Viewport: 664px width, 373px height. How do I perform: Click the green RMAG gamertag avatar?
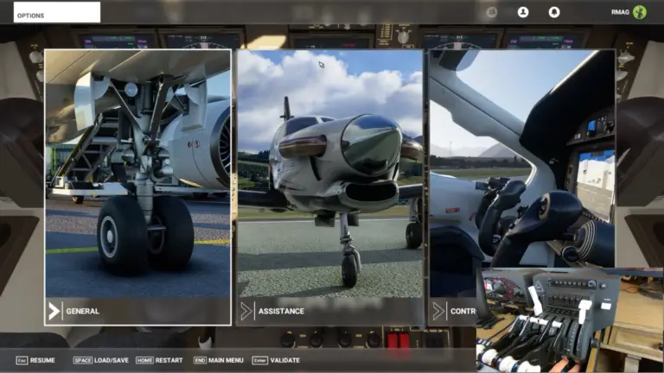pyautogui.click(x=640, y=12)
